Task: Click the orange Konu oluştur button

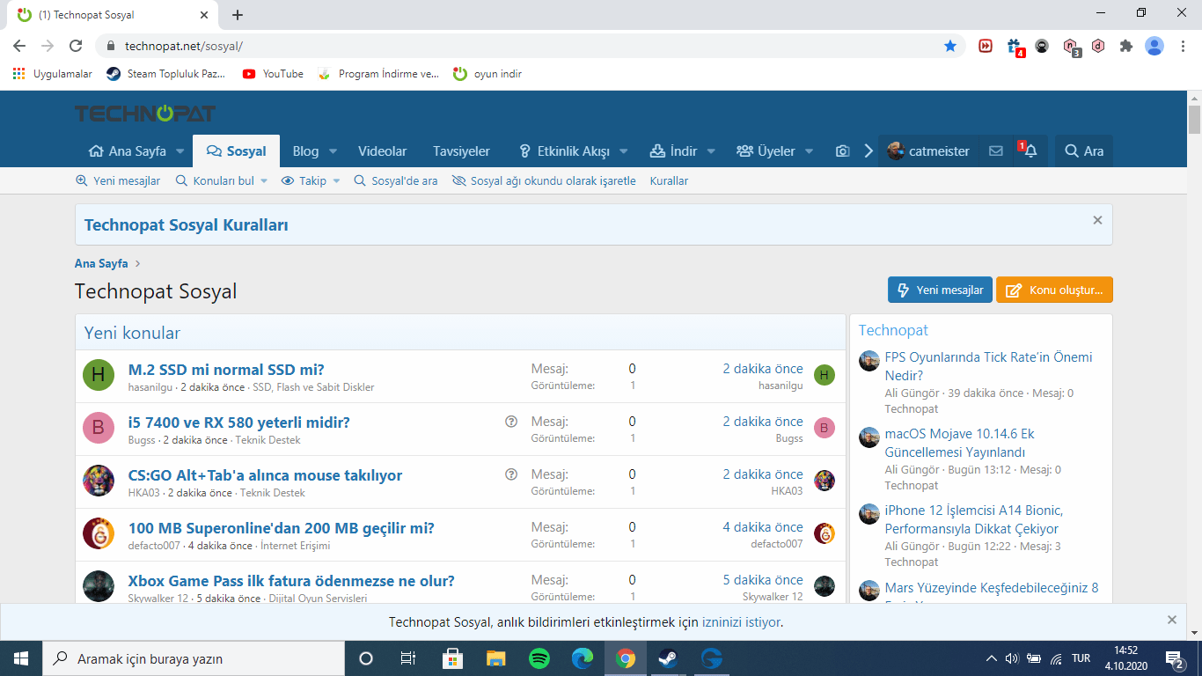Action: 1054,290
